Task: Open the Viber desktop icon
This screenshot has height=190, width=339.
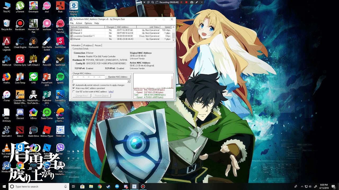Action: pyautogui.click(x=60, y=149)
